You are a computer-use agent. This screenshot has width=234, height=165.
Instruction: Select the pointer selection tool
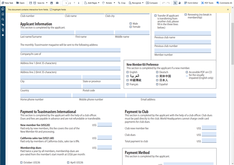[175, 3]
